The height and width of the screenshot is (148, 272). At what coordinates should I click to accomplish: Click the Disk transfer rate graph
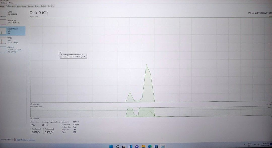point(151,112)
